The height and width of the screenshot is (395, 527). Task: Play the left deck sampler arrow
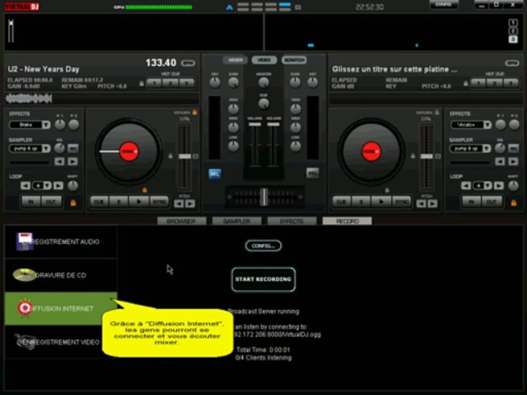pos(72,161)
